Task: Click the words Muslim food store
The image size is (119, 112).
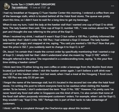Action: (102, 67)
